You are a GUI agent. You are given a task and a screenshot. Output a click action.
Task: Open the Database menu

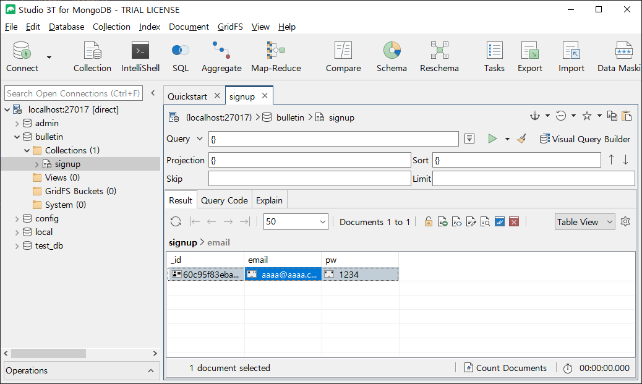(x=66, y=27)
